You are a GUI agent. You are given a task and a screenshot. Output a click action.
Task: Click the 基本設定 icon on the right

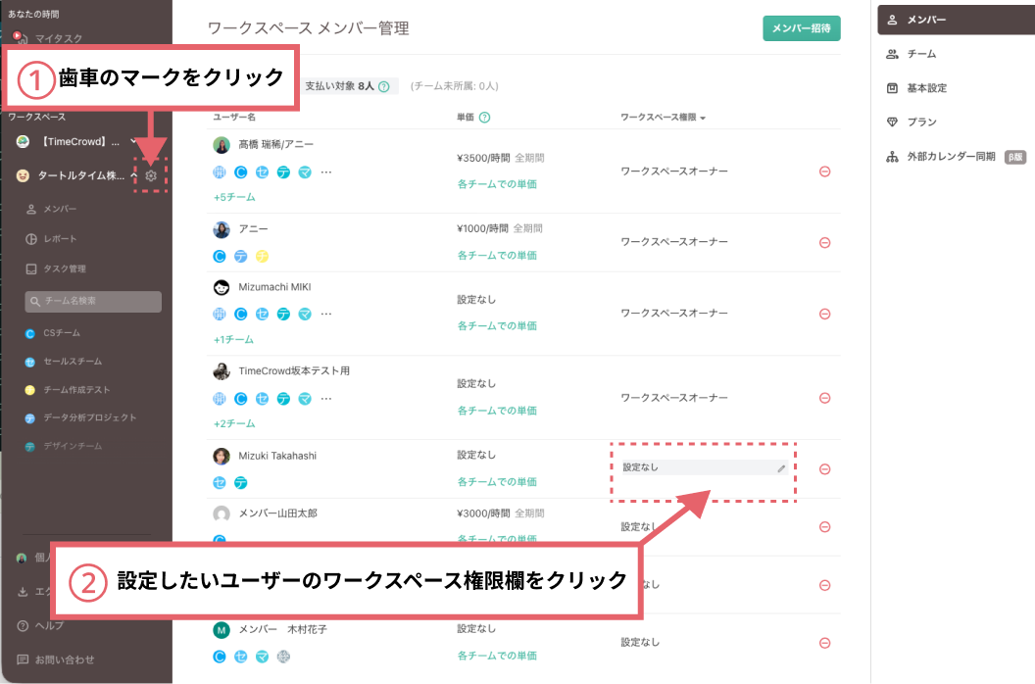pyautogui.click(x=895, y=87)
